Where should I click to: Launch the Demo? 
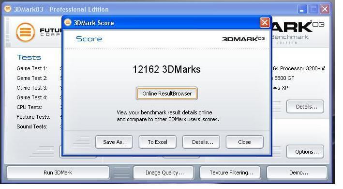(x=297, y=173)
